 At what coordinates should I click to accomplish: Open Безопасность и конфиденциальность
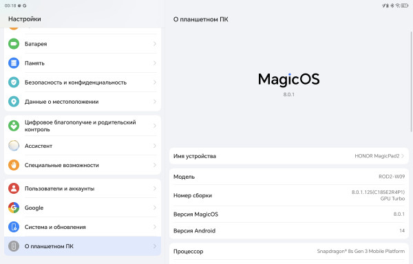[83, 82]
